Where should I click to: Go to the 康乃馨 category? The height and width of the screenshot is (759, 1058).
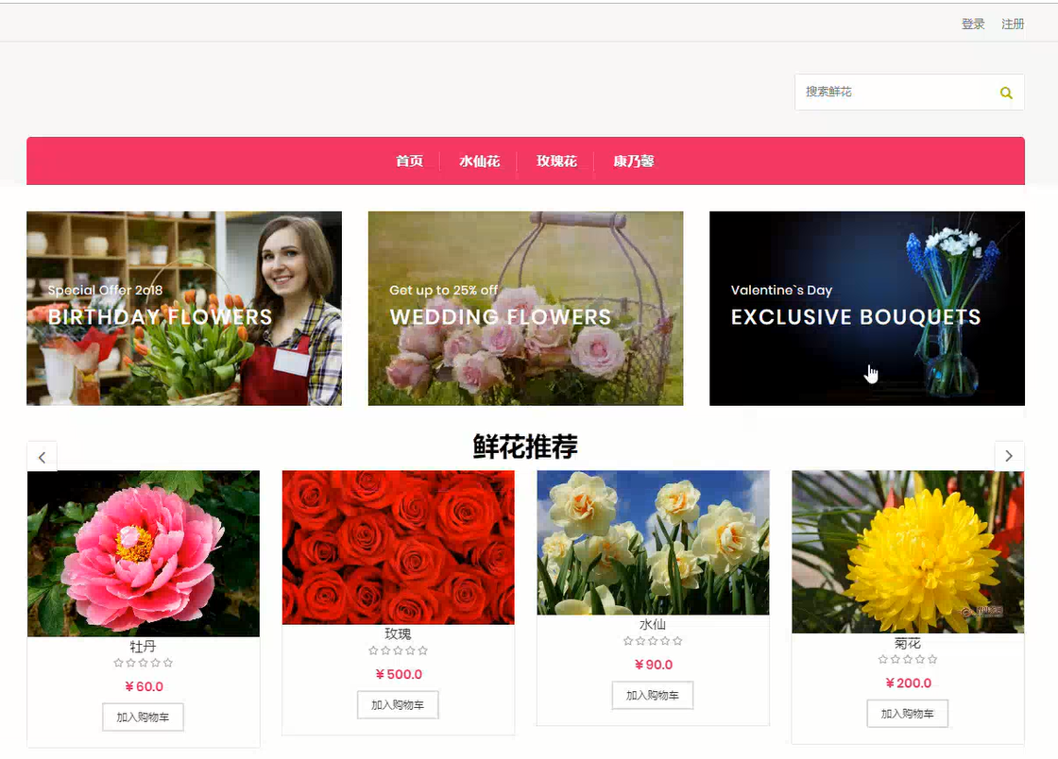pyautogui.click(x=633, y=161)
